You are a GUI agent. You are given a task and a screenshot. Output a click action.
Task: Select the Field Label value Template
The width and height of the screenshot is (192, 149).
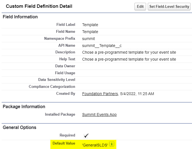(x=90, y=25)
